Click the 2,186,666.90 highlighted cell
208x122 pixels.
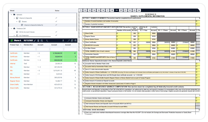pyautogui.click(x=57, y=53)
